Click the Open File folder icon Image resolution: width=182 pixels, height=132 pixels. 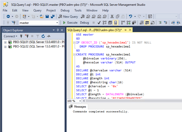(41, 16)
